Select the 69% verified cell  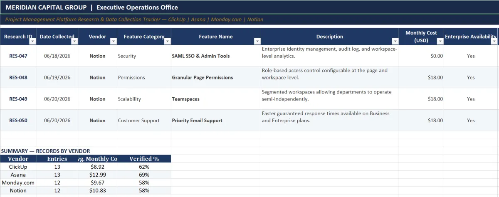point(144,175)
